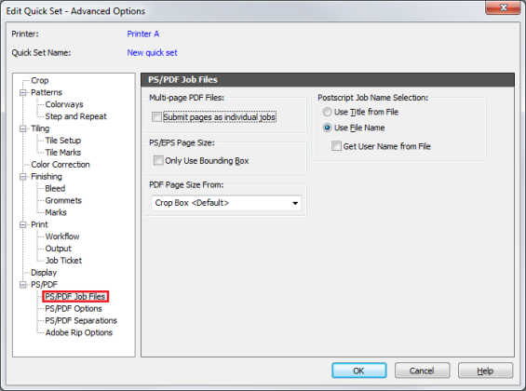Go to Adobe Rip Options
This screenshot has width=526, height=391.
pyautogui.click(x=79, y=332)
